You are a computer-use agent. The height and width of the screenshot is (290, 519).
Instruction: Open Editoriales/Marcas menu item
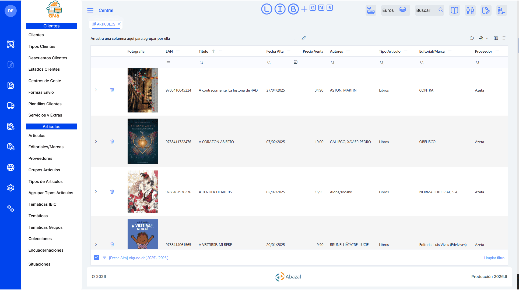click(46, 147)
